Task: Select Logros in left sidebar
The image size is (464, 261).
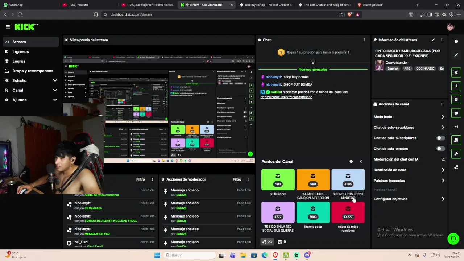Action: coord(31,61)
